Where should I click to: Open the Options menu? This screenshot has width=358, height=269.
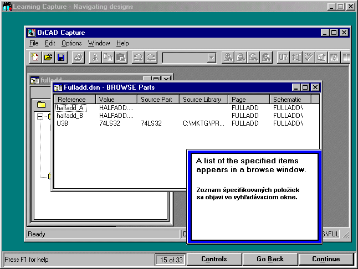point(71,43)
